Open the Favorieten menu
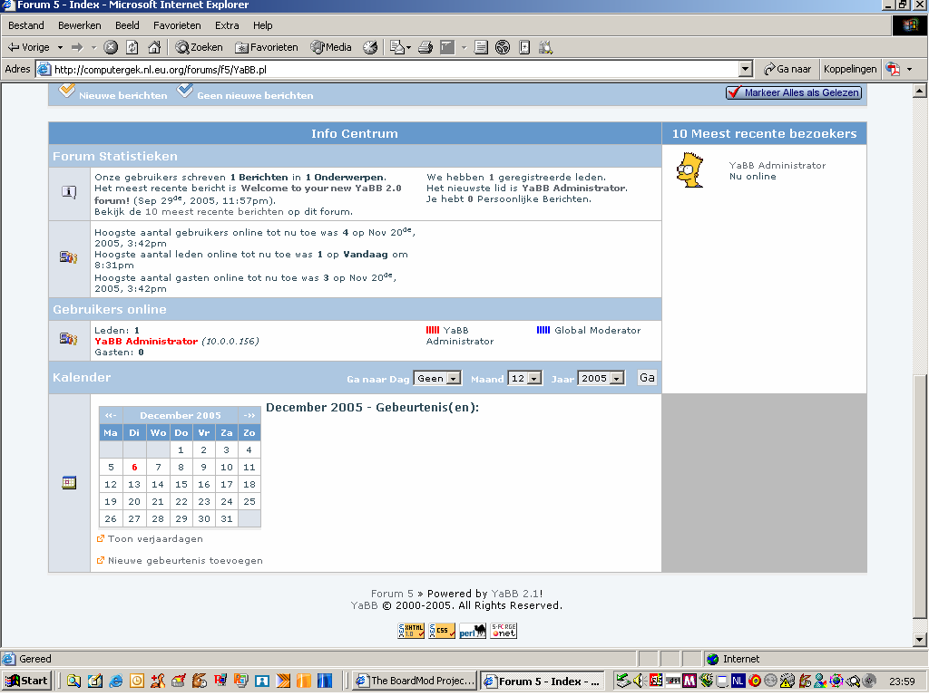 [x=177, y=25]
